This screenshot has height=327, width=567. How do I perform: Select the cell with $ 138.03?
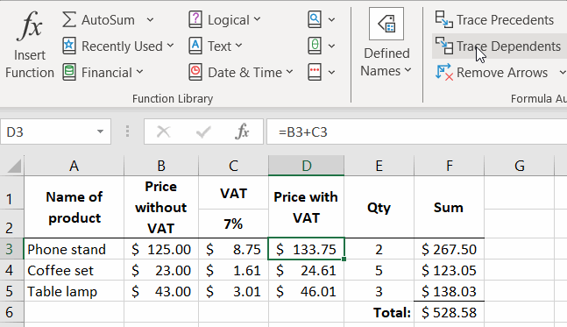click(449, 291)
